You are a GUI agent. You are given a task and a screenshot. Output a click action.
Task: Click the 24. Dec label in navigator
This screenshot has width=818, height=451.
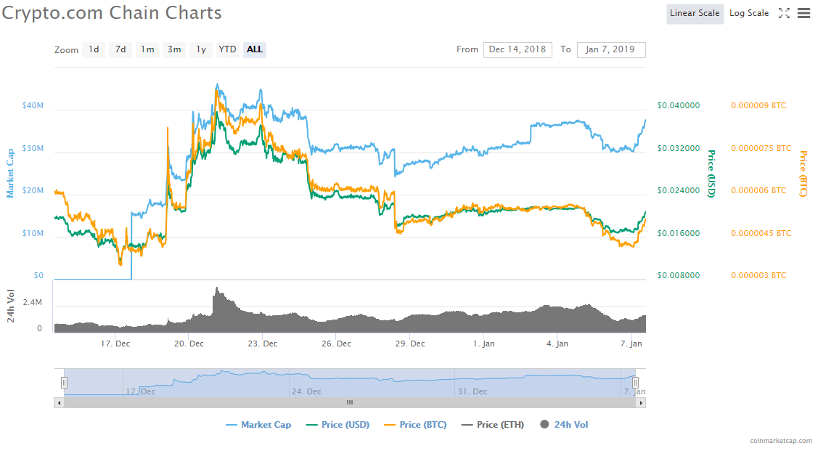coord(306,391)
